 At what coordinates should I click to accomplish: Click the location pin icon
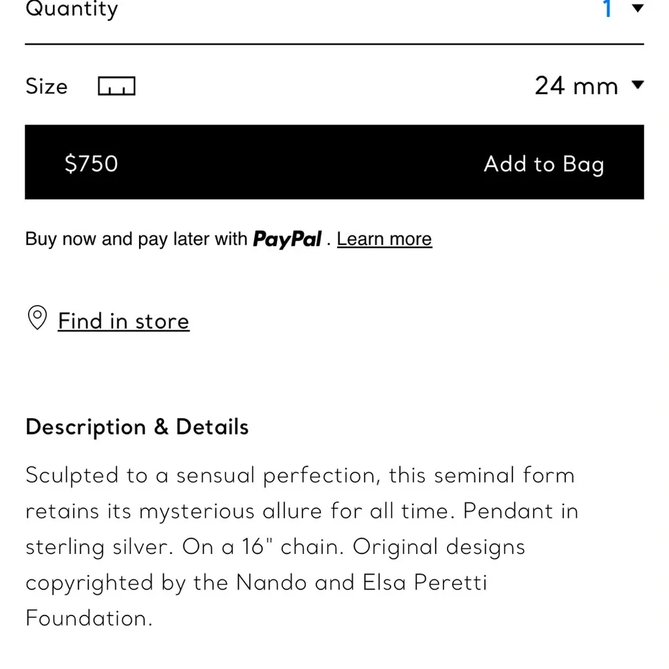[37, 317]
